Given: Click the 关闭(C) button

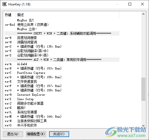Looking at the screenshot, I should tap(59, 134).
